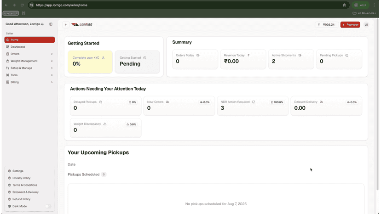Click the browser address bar URL

62,5
